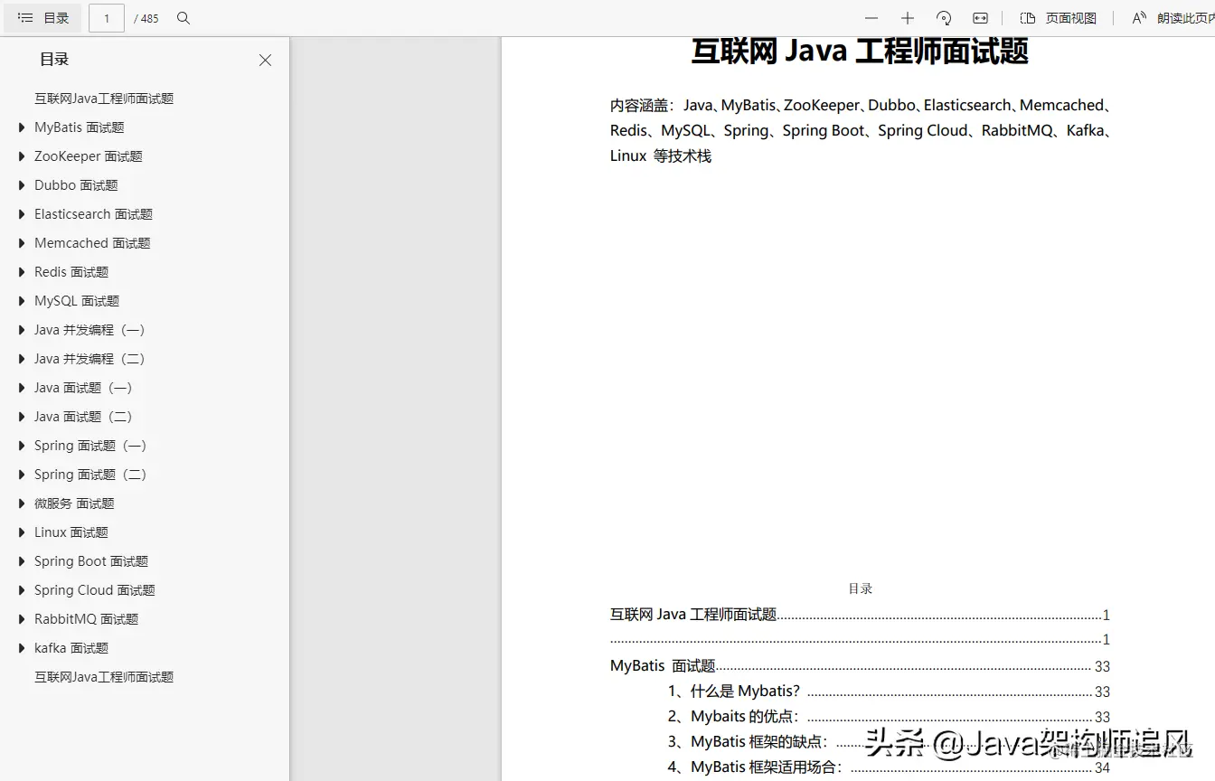Click document title 互联网 Java 工程师面试题

pyautogui.click(x=860, y=51)
